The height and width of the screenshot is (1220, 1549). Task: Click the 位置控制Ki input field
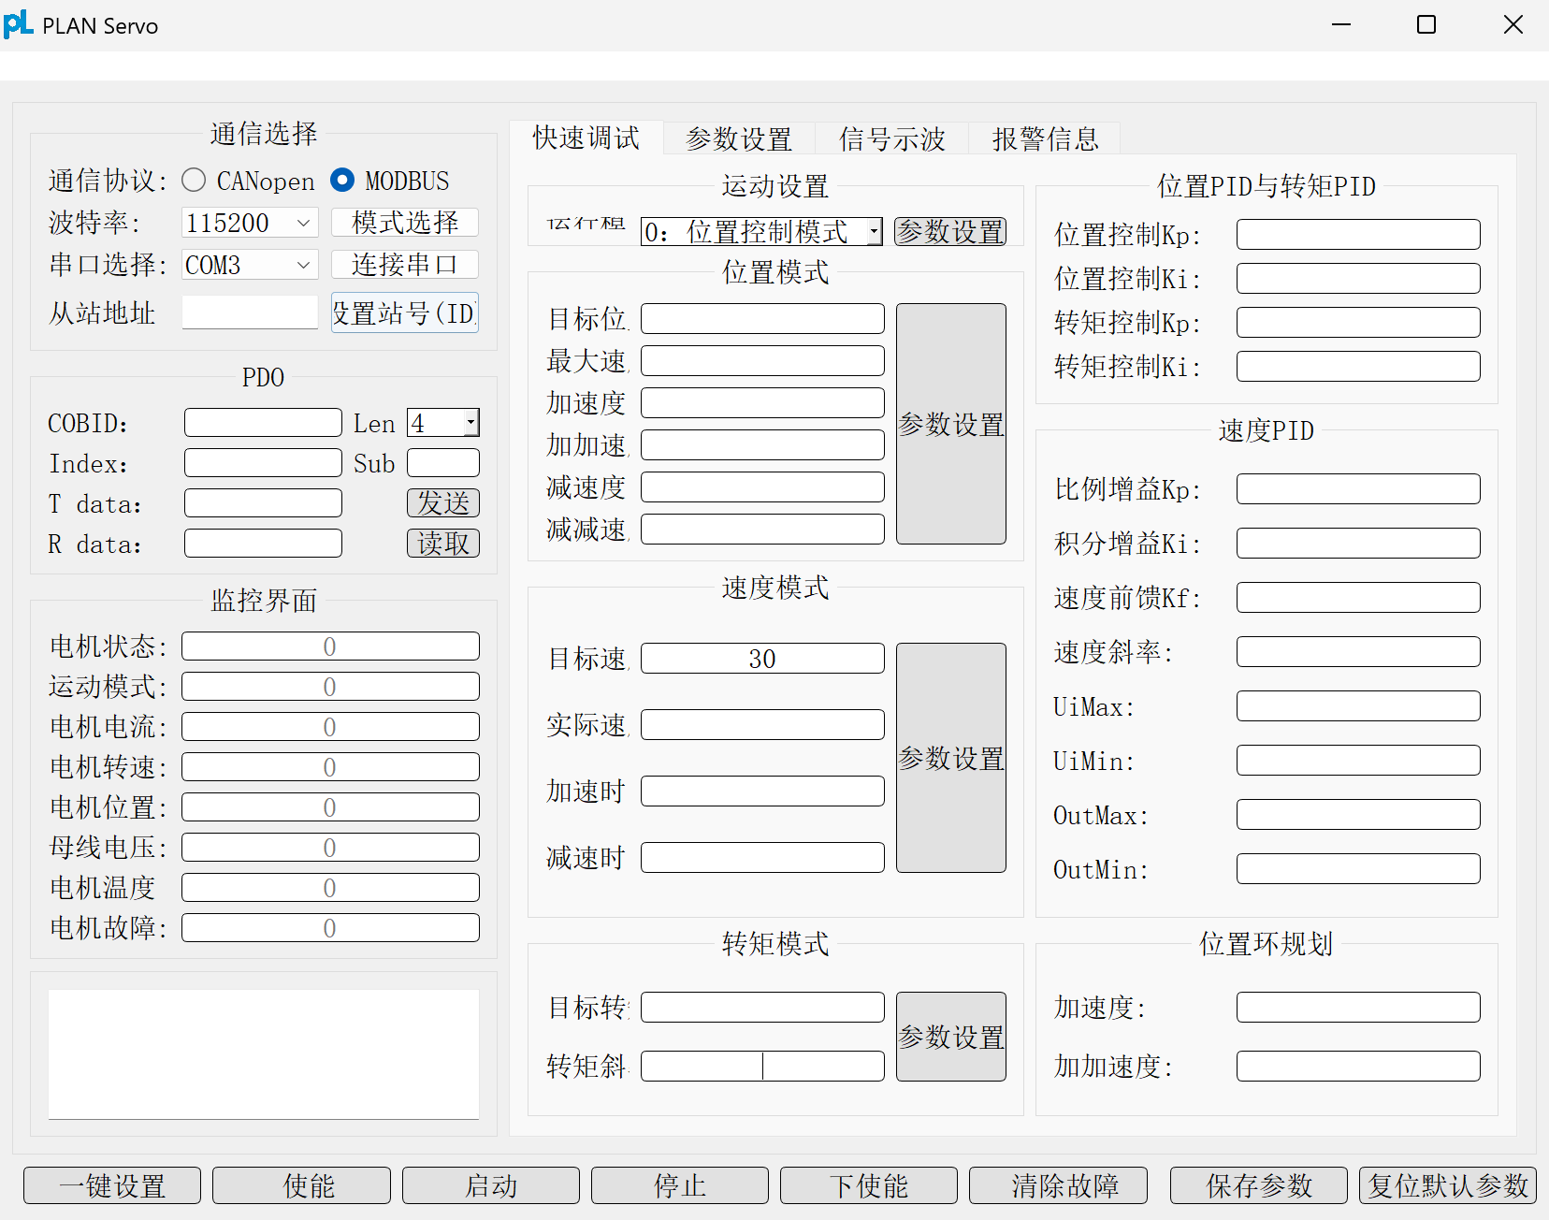1358,279
